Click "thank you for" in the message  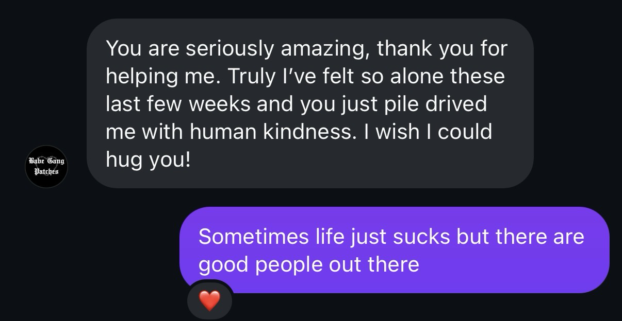tap(442, 48)
